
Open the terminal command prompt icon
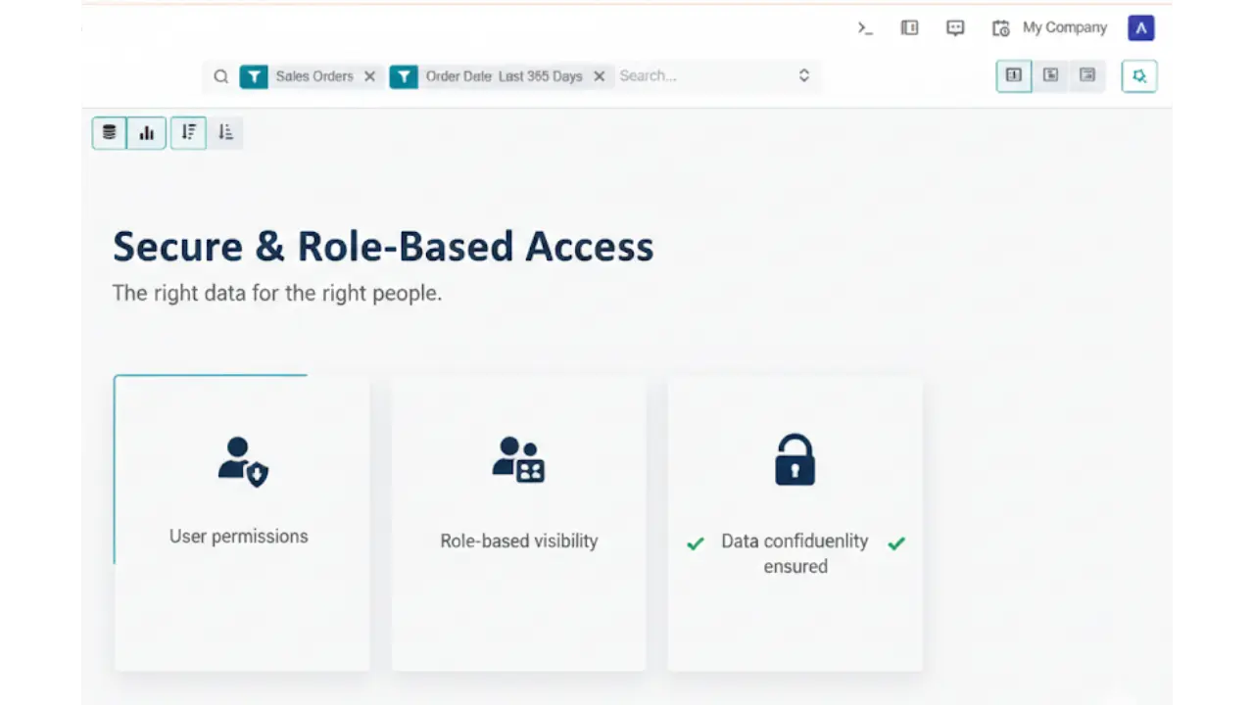pos(865,28)
